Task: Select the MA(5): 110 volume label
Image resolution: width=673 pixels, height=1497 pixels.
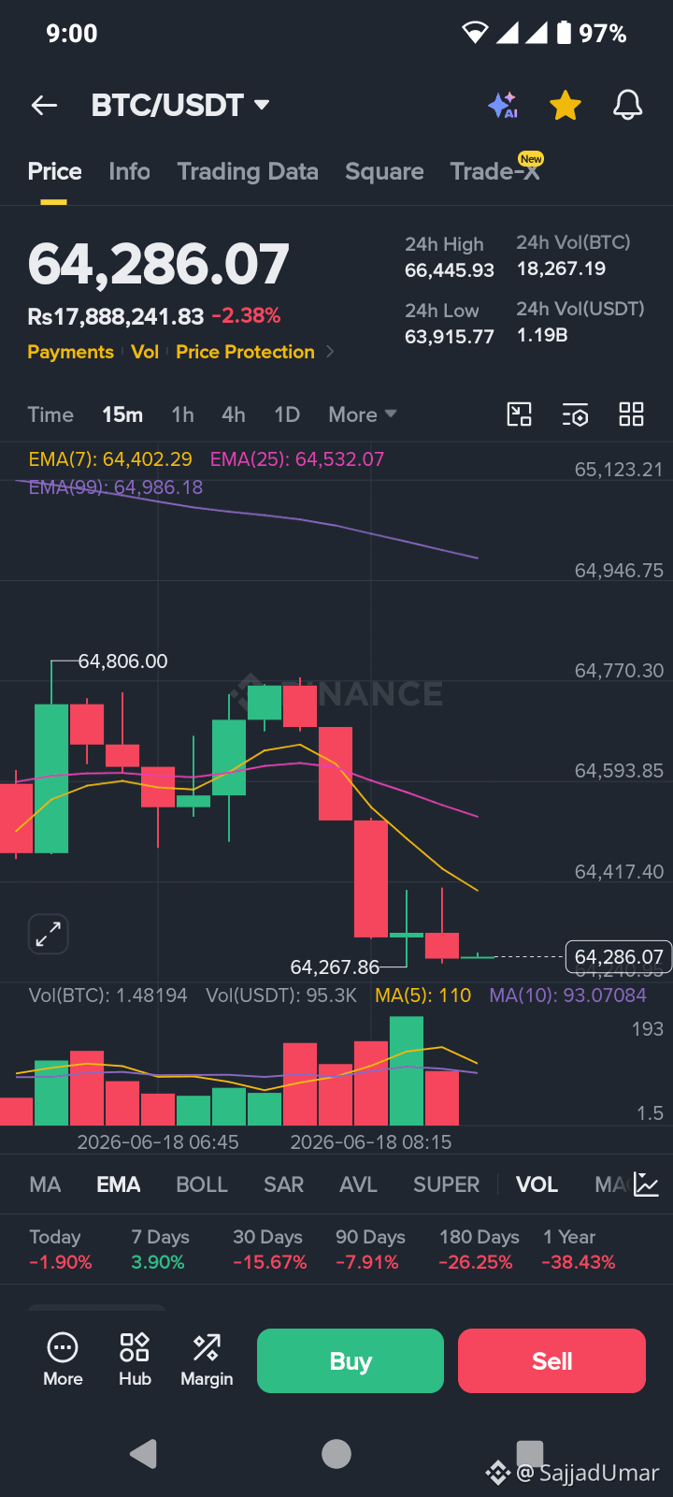Action: (422, 996)
